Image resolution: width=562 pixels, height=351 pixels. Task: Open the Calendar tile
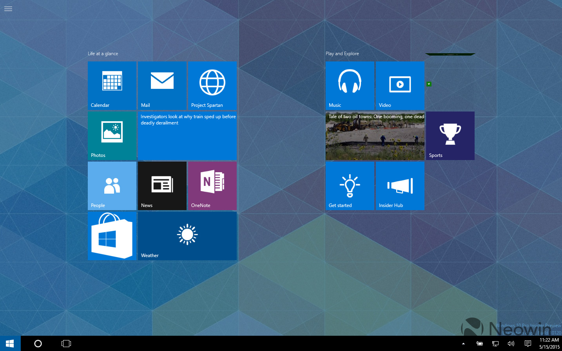[112, 86]
